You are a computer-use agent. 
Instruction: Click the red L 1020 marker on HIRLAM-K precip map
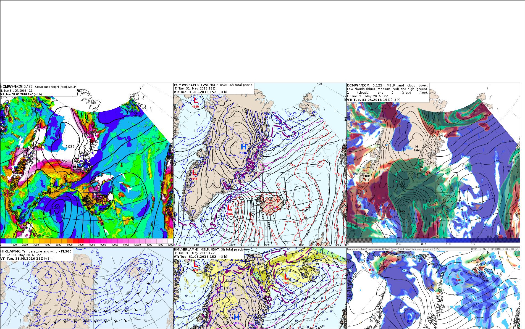point(196,266)
